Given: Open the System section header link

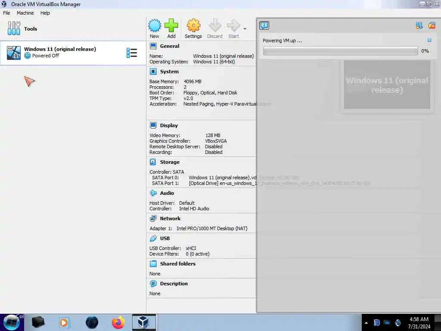Looking at the screenshot, I should click(169, 72).
